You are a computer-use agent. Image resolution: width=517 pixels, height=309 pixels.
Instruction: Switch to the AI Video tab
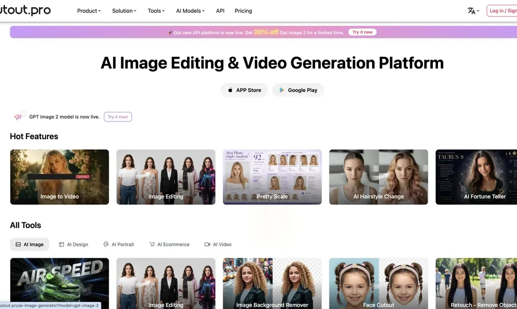coord(218,244)
